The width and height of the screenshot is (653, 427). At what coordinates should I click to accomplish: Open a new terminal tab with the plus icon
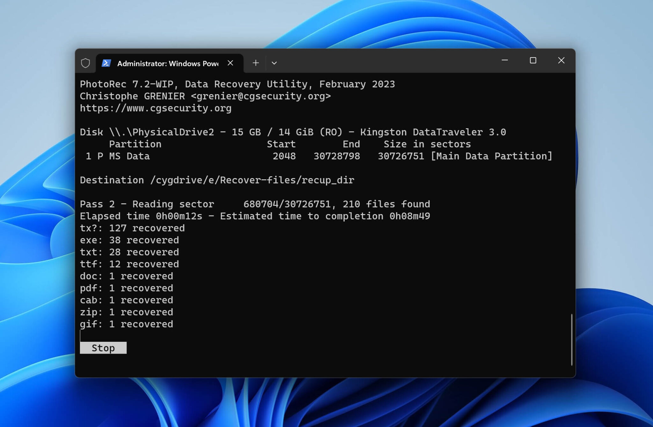tap(255, 63)
